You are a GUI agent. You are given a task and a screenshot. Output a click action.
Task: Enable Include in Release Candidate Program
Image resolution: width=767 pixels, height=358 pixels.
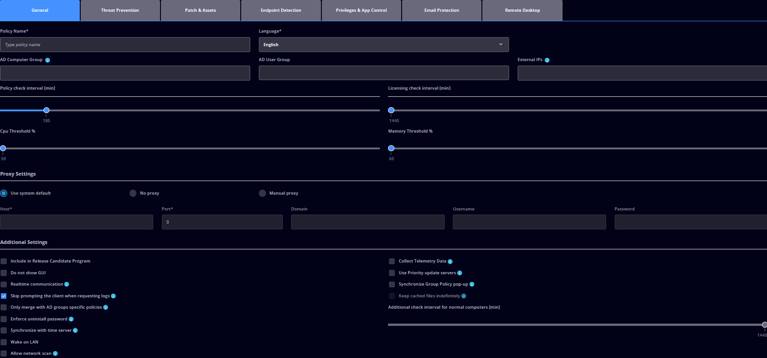(4, 261)
